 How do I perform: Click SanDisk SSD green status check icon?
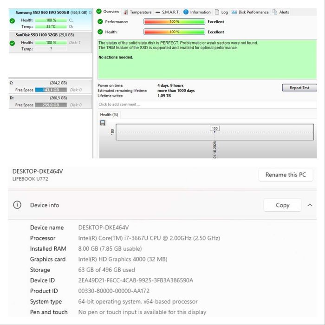pyautogui.click(x=12, y=43)
